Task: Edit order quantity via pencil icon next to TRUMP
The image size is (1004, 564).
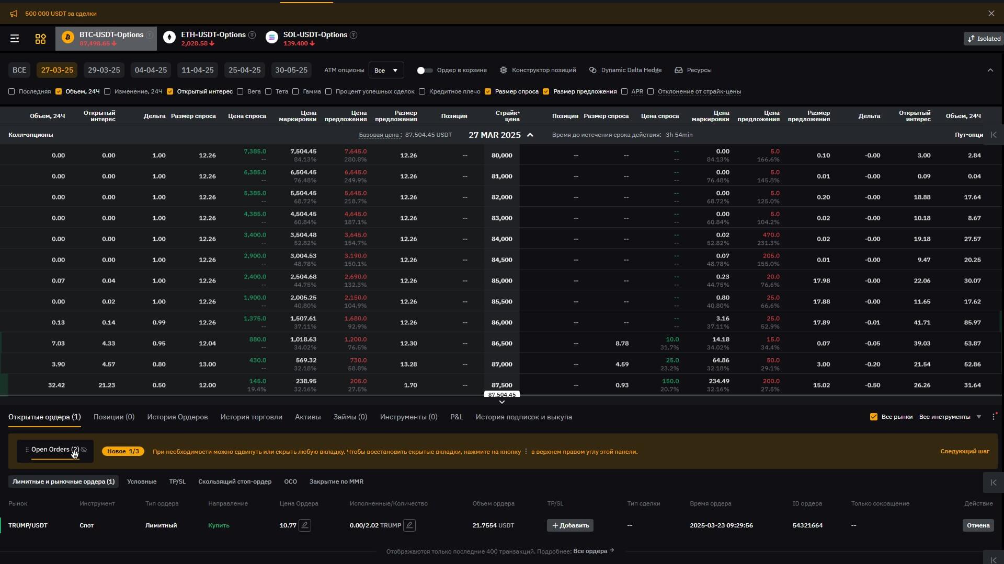Action: coord(409,525)
